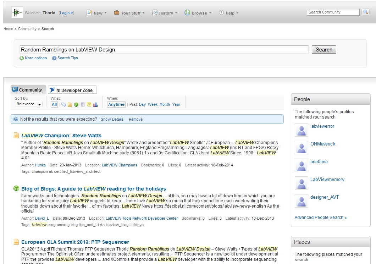Open Blog of Blogs result title
Image resolution: width=376 pixels, height=264 pixels.
coord(94,189)
